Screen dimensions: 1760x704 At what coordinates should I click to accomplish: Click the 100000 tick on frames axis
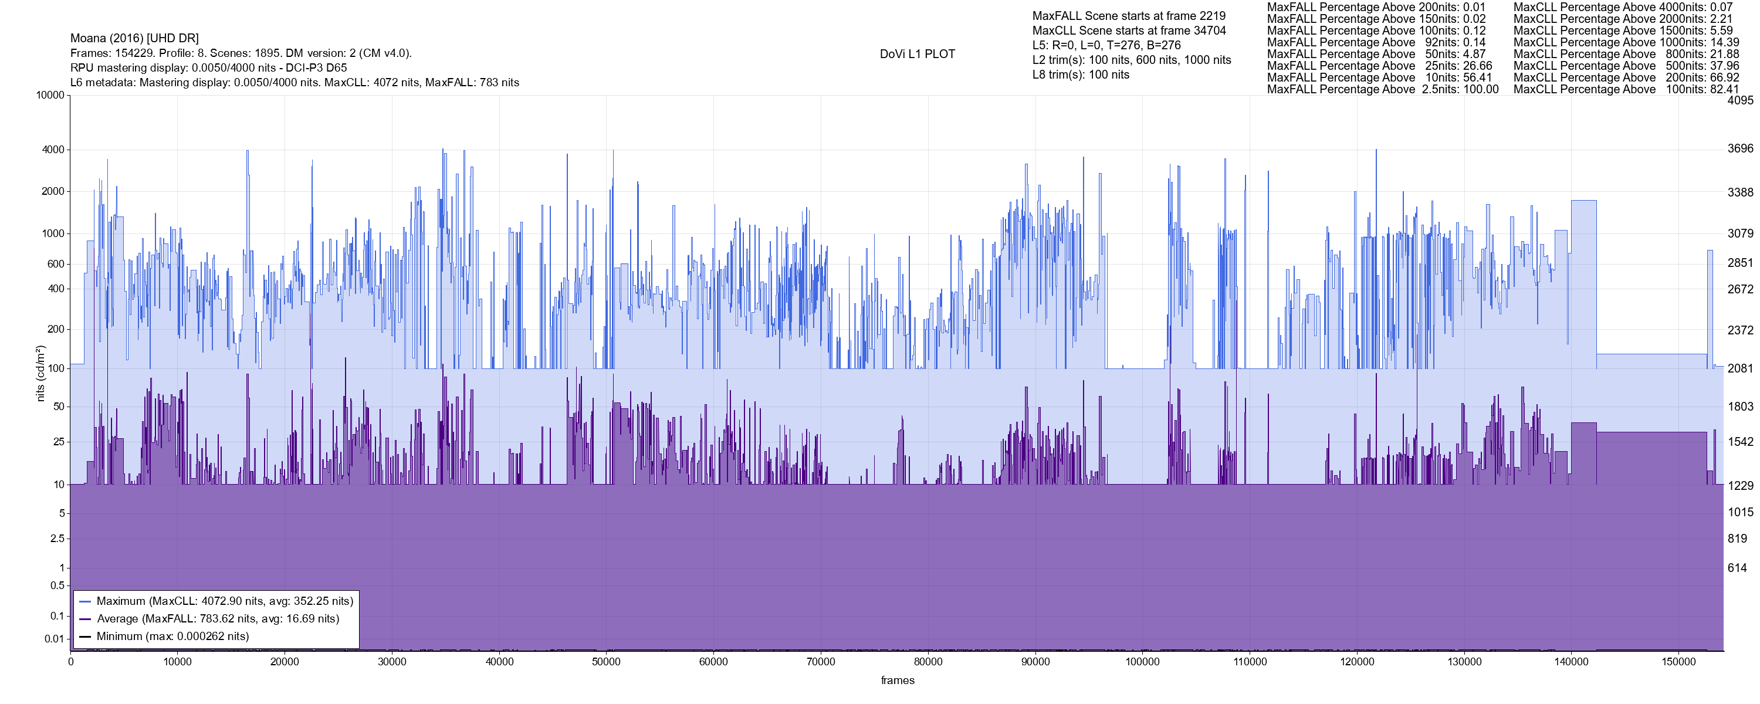1142,662
